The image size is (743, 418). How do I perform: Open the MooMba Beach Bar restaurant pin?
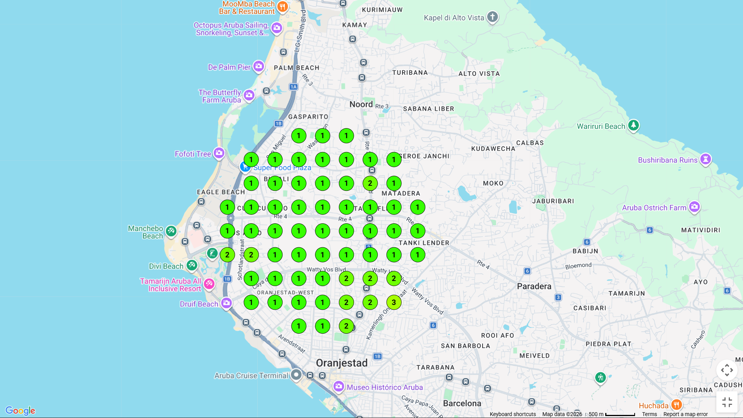(x=282, y=7)
